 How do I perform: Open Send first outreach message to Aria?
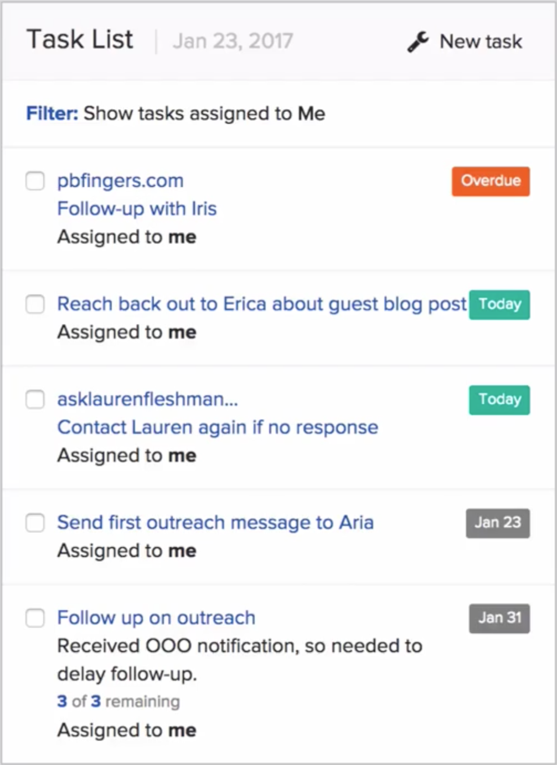coord(215,522)
